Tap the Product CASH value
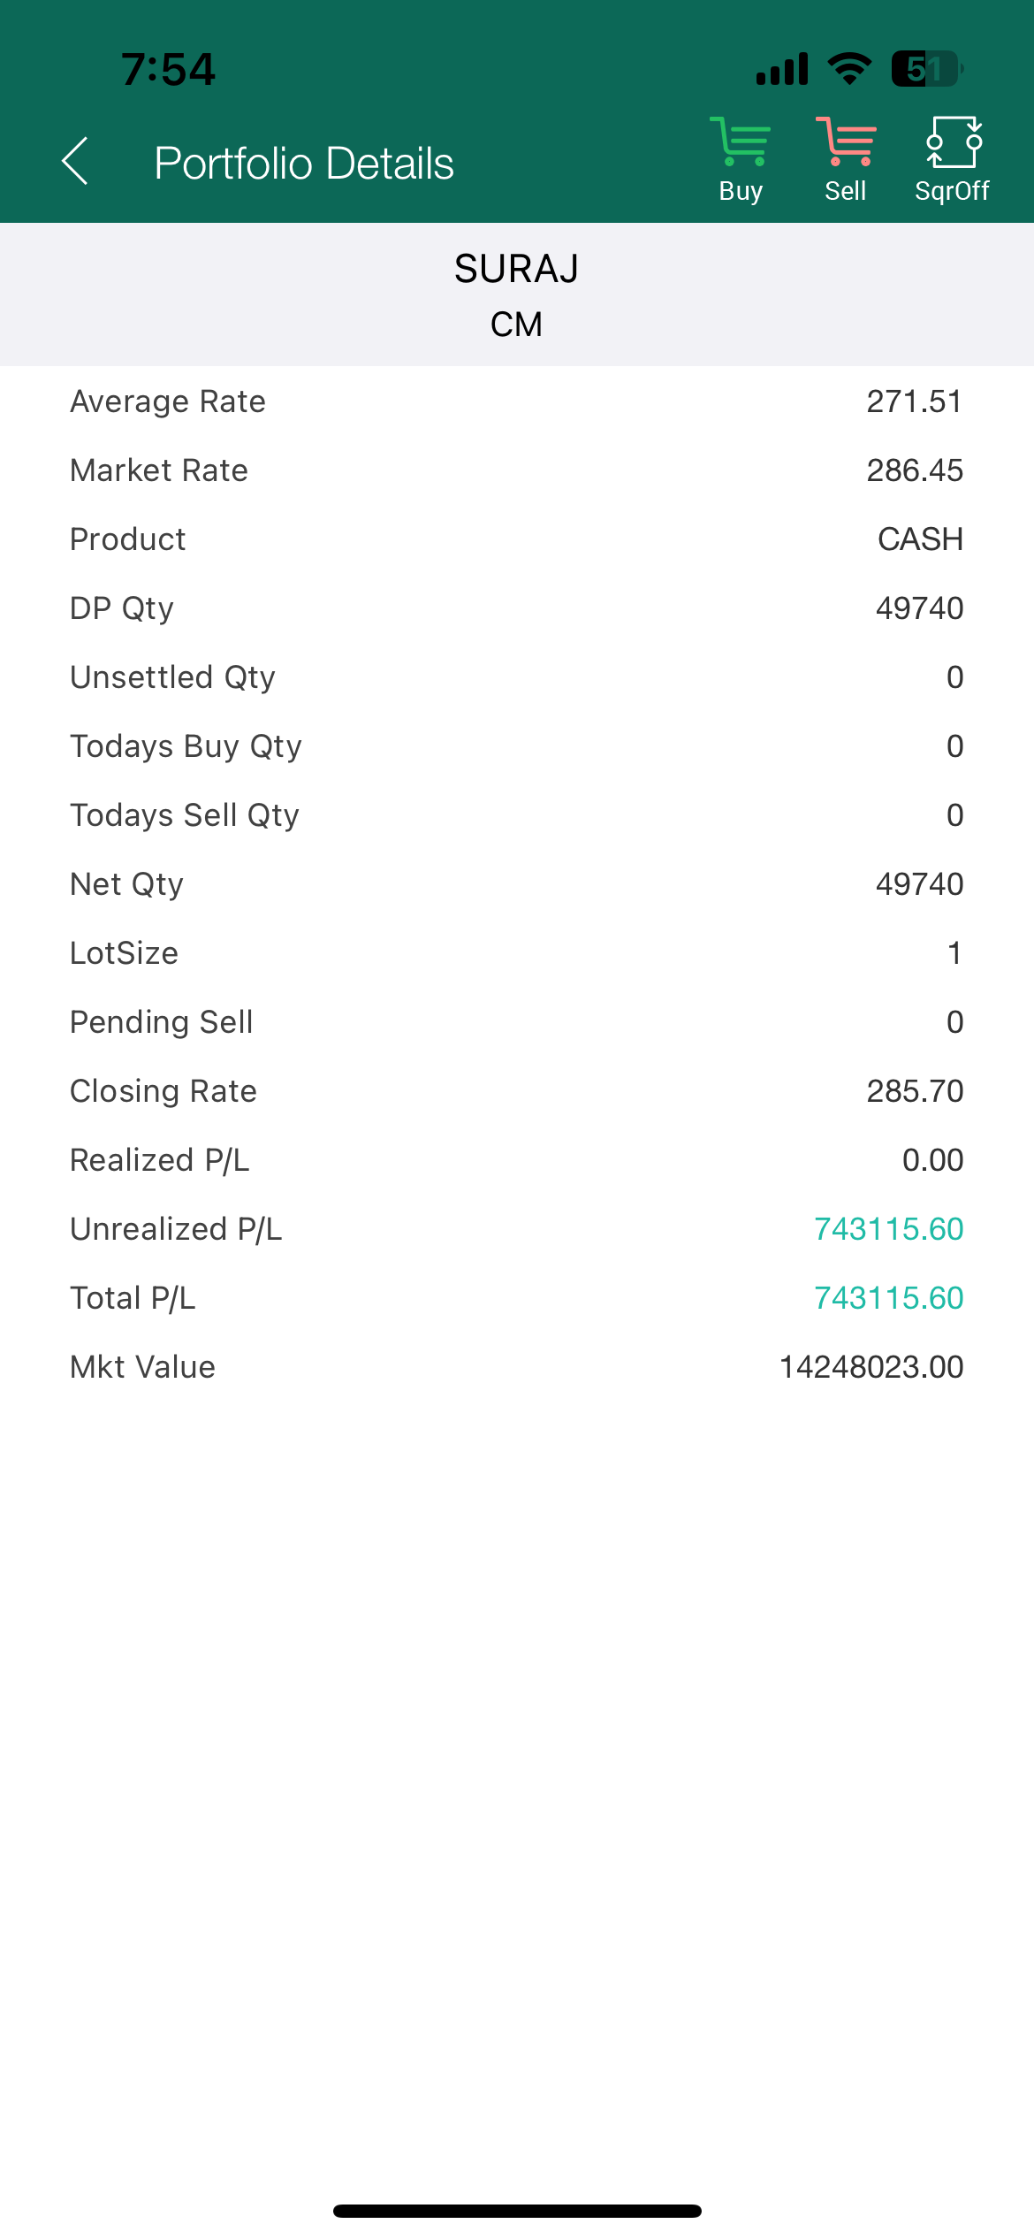Image resolution: width=1034 pixels, height=2239 pixels. click(x=920, y=539)
